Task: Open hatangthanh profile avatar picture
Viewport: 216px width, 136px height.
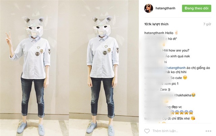Action: click(x=148, y=8)
